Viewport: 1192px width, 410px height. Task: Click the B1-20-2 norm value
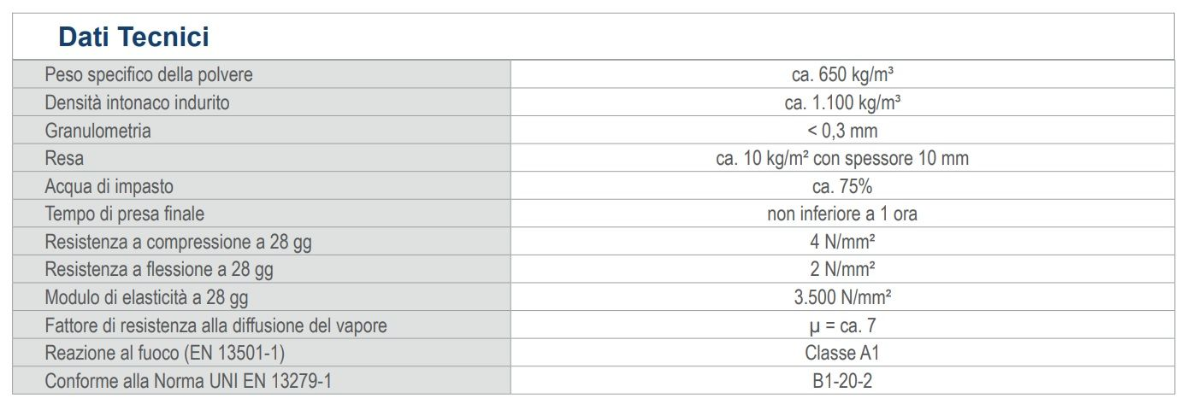tap(842, 381)
